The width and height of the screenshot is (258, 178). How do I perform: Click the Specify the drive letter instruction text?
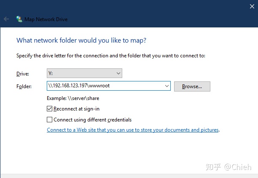(111, 56)
